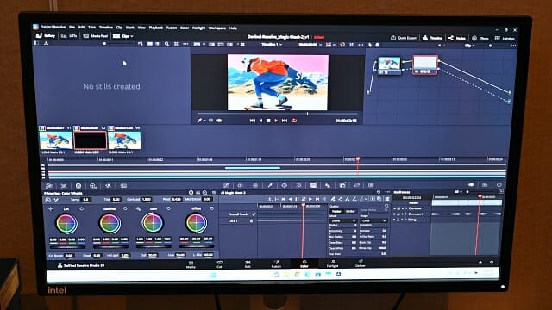This screenshot has height=310, width=552.
Task: Open the Information panel icon
Action: pos(499,185)
